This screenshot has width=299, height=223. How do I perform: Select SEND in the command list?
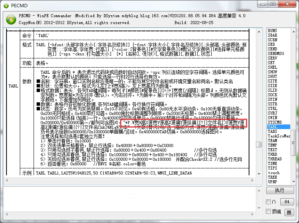coord(272,49)
